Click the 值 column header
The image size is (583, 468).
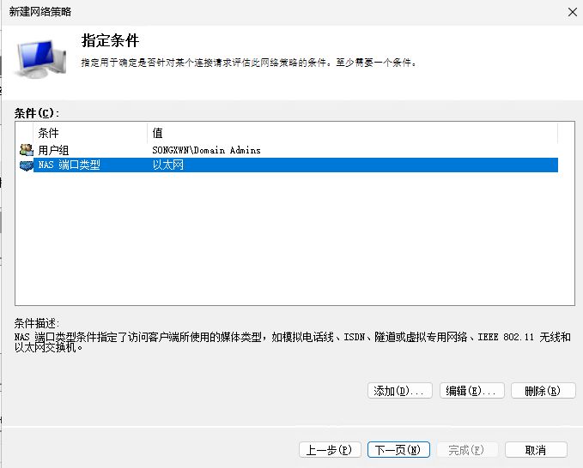pos(158,133)
